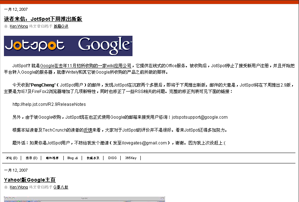Open Ken Wong author link under JotSpot post
The width and height of the screenshot is (299, 202).
coord(19,26)
